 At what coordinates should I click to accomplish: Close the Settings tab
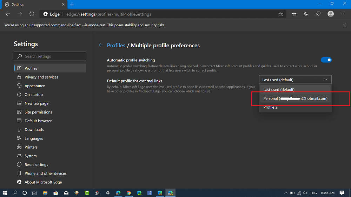pyautogui.click(x=63, y=5)
